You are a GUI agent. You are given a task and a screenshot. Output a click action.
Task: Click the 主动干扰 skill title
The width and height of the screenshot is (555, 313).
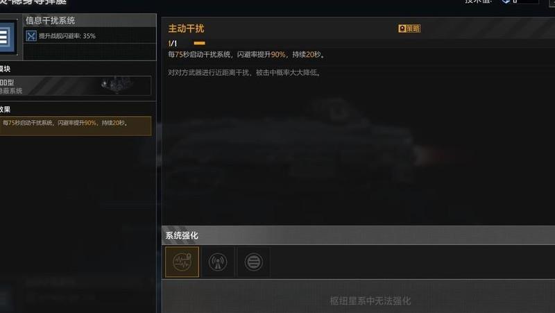tap(186, 28)
